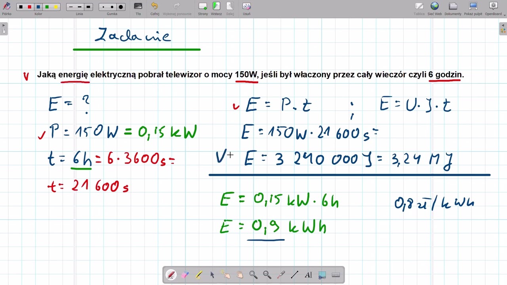
Task: Choose the medium line width
Action: point(80,7)
